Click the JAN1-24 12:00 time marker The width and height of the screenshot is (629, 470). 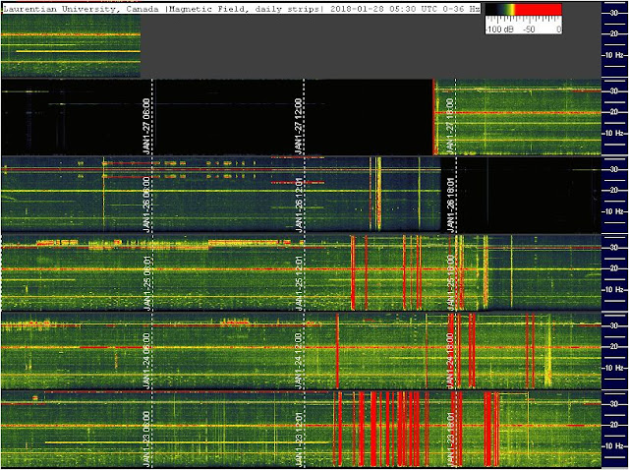tap(299, 361)
